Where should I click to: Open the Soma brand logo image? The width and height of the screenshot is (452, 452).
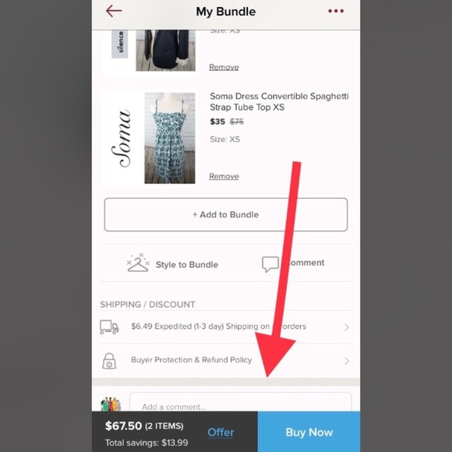pyautogui.click(x=122, y=139)
